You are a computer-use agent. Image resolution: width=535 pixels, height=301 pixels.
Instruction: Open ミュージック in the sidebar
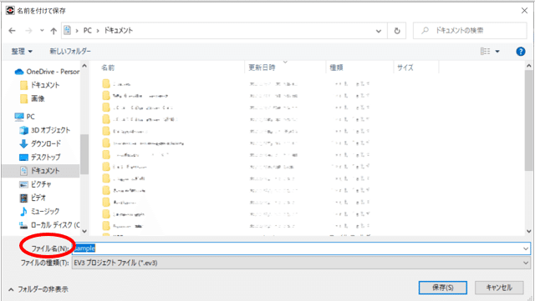point(45,211)
